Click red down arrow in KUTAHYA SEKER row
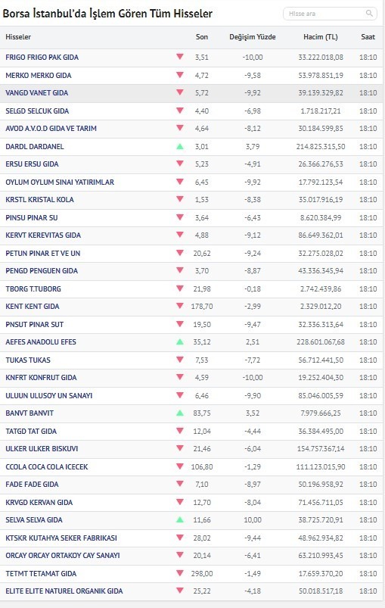The width and height of the screenshot is (385, 608). [180, 538]
